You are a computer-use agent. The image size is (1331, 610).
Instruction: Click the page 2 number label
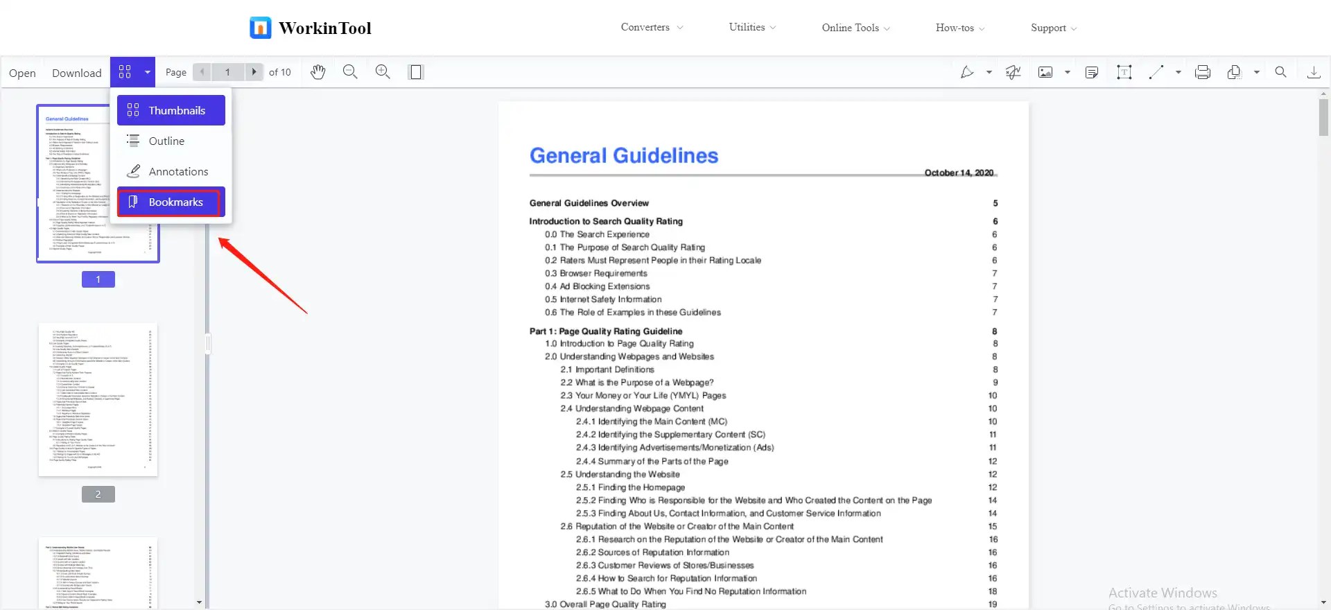click(98, 494)
